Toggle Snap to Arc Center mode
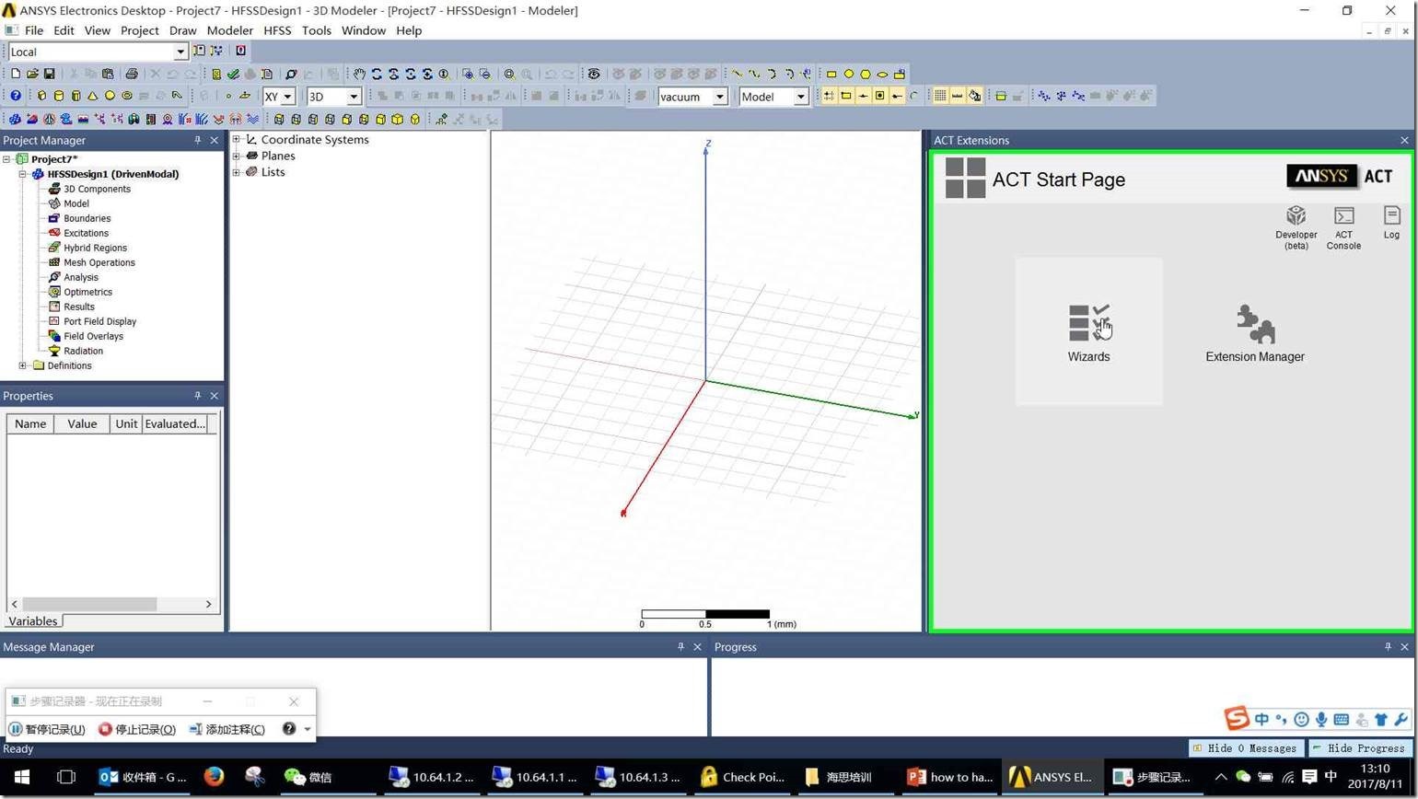This screenshot has height=799, width=1418. click(x=913, y=96)
